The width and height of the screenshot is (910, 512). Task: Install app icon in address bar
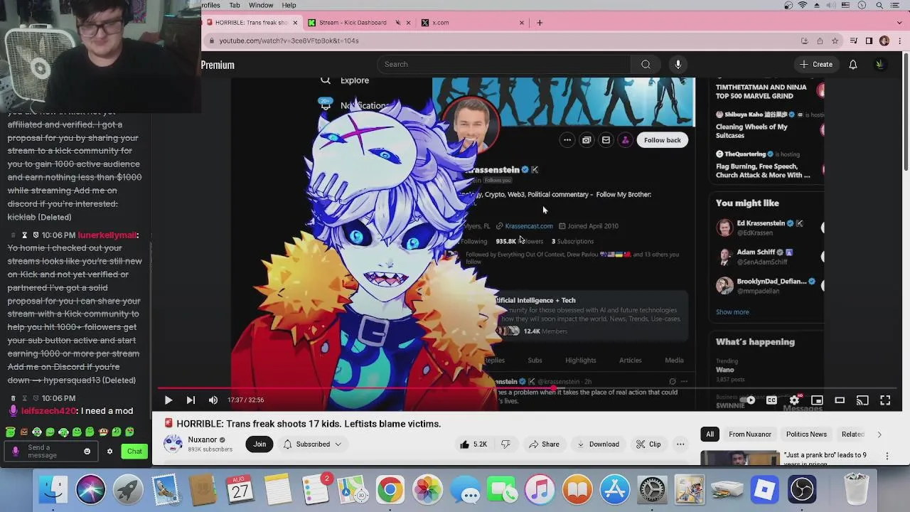[x=804, y=41]
